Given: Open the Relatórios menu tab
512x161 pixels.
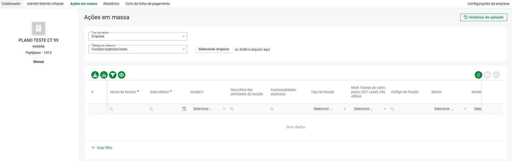Looking at the screenshot, I should (111, 4).
